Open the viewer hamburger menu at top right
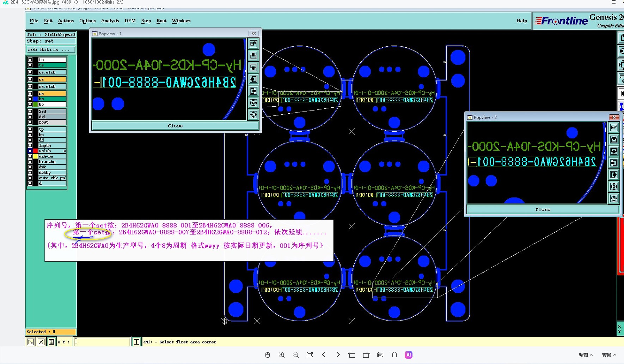The width and height of the screenshot is (624, 364). [613, 2]
